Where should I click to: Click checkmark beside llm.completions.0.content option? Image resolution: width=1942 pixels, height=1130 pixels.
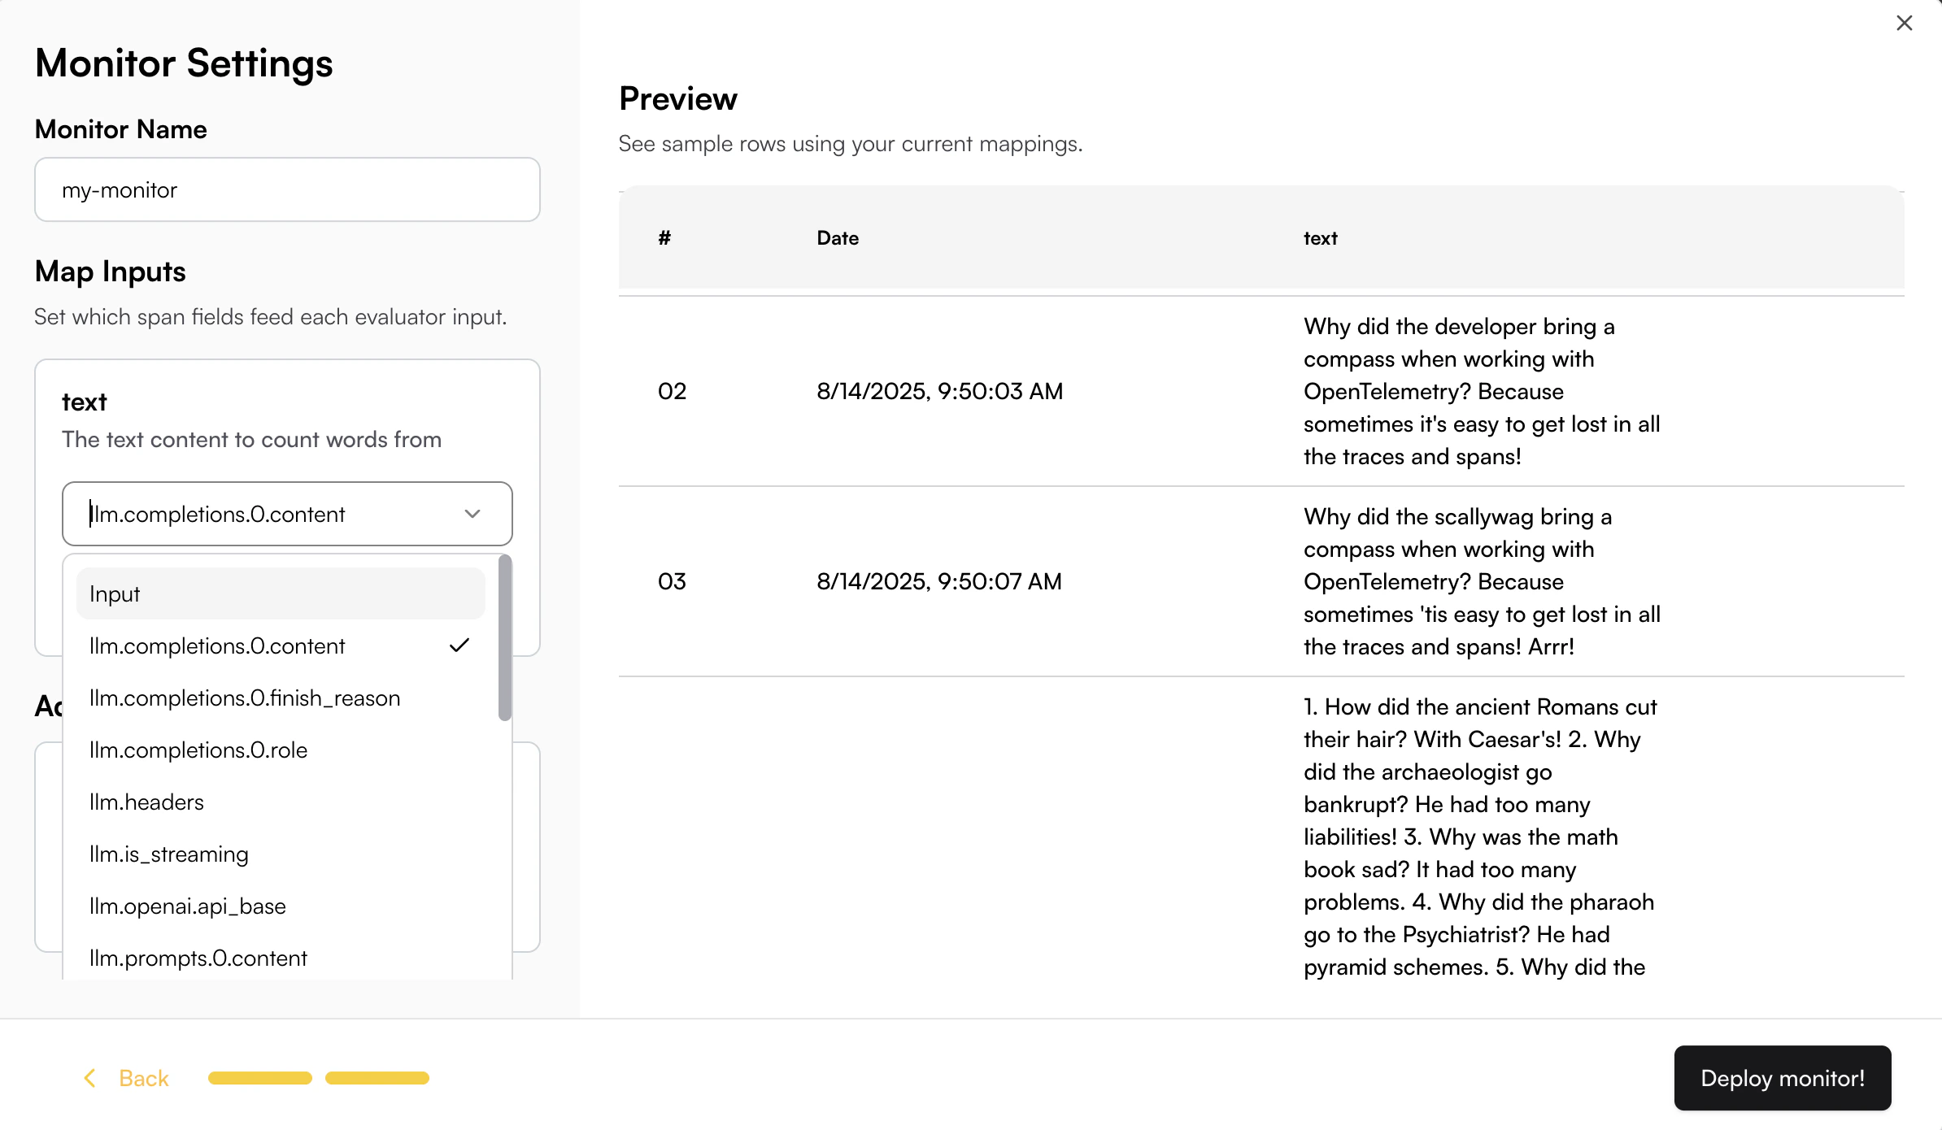coord(459,645)
